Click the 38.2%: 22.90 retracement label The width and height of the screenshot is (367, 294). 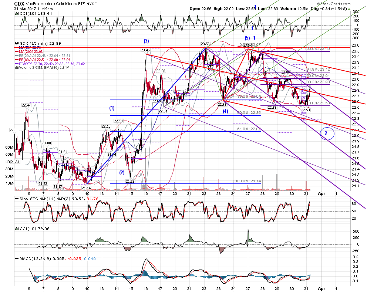click(x=318, y=82)
